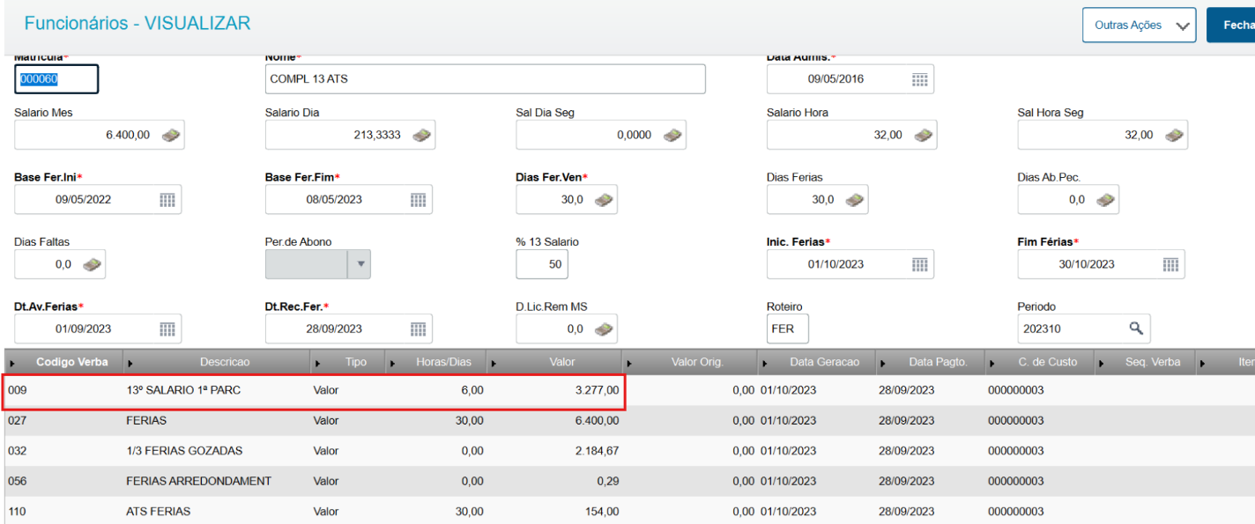1255x524 pixels.
Task: Open calendar picker for Fim Férias field
Action: click(x=1170, y=264)
